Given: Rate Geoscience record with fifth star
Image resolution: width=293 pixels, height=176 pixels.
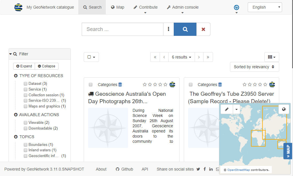Looking at the screenshot, I should tap(165, 85).
